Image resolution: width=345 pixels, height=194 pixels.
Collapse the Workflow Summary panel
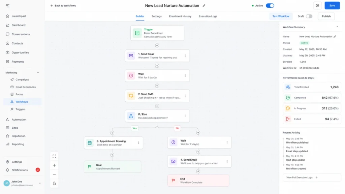click(x=337, y=27)
